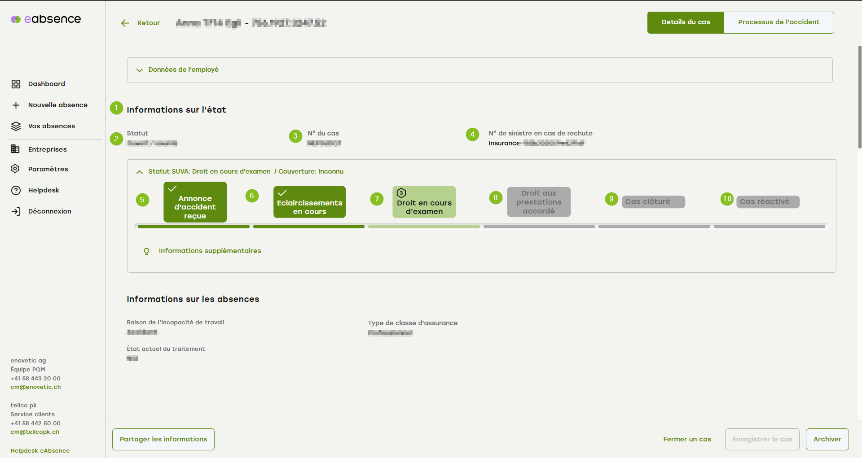
Task: Click the Déconnexion logout icon
Action: [16, 211]
